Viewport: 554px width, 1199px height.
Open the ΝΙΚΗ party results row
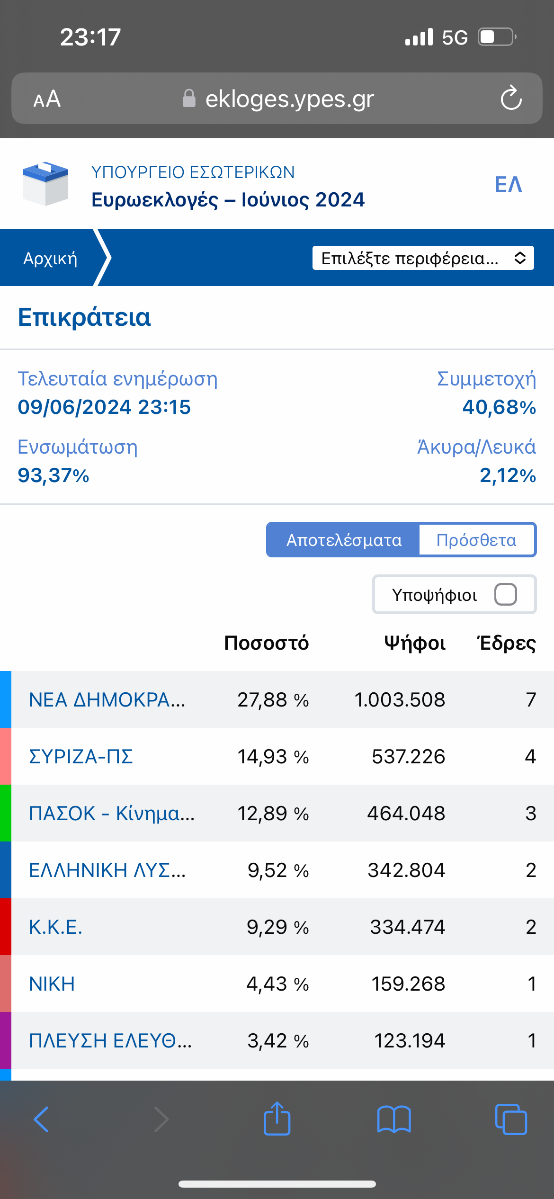point(277,984)
